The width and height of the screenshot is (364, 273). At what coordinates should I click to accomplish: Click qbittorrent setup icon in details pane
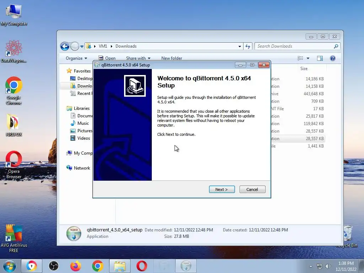coord(74,233)
